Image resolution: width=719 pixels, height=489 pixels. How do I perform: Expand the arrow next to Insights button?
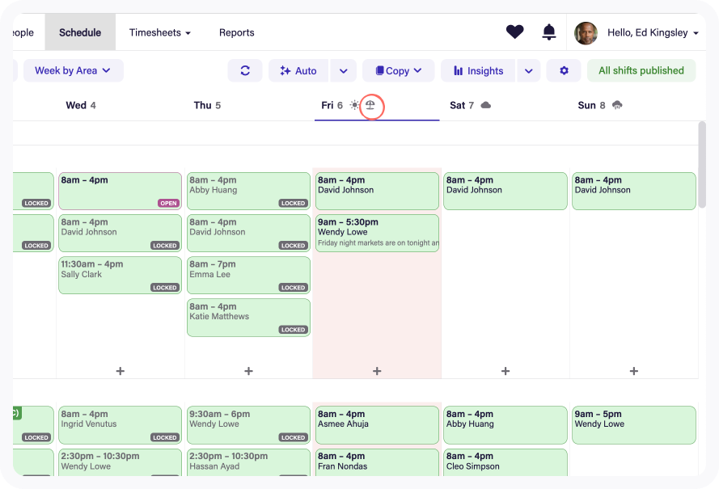528,71
